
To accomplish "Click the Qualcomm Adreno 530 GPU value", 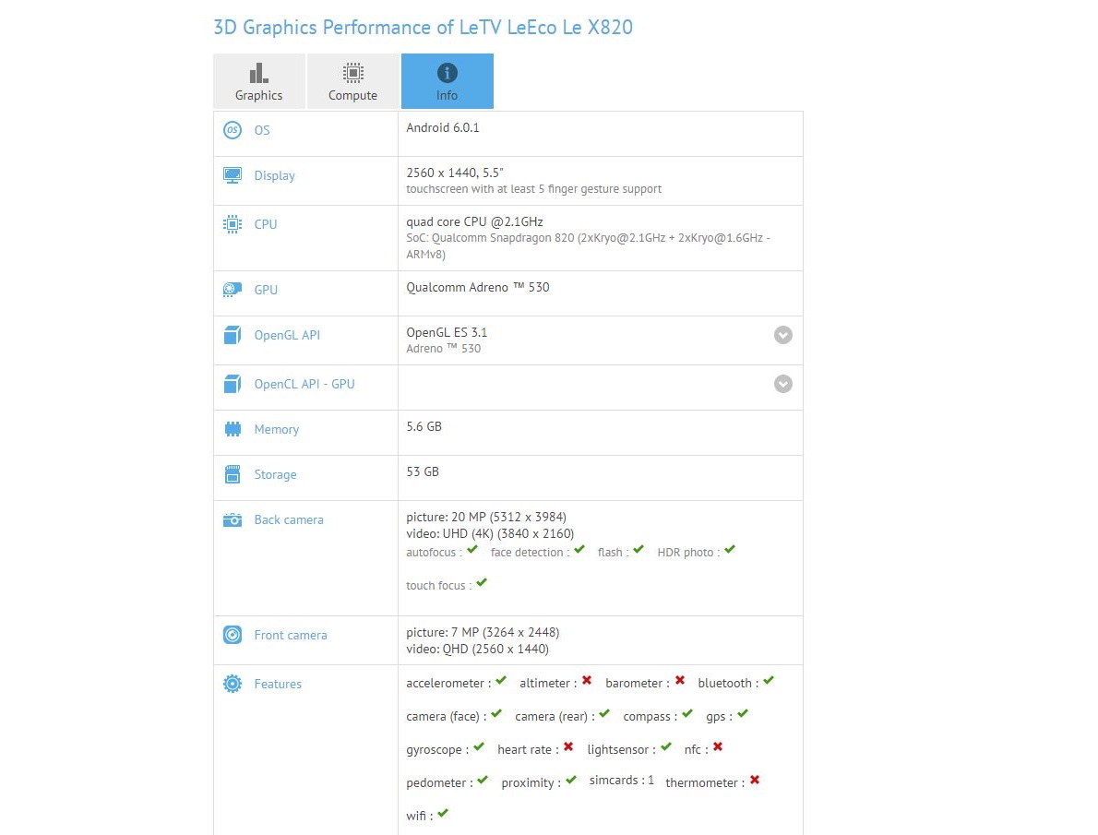I will (478, 287).
